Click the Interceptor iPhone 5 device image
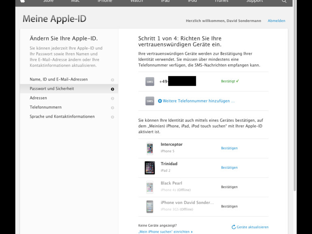 tap(150, 148)
